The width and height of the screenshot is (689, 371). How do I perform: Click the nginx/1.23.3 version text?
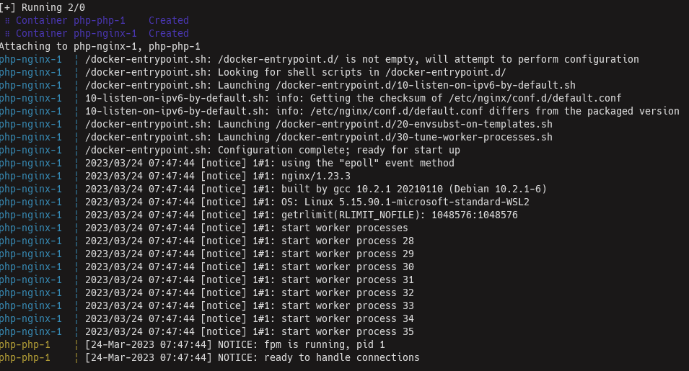pyautogui.click(x=316, y=176)
